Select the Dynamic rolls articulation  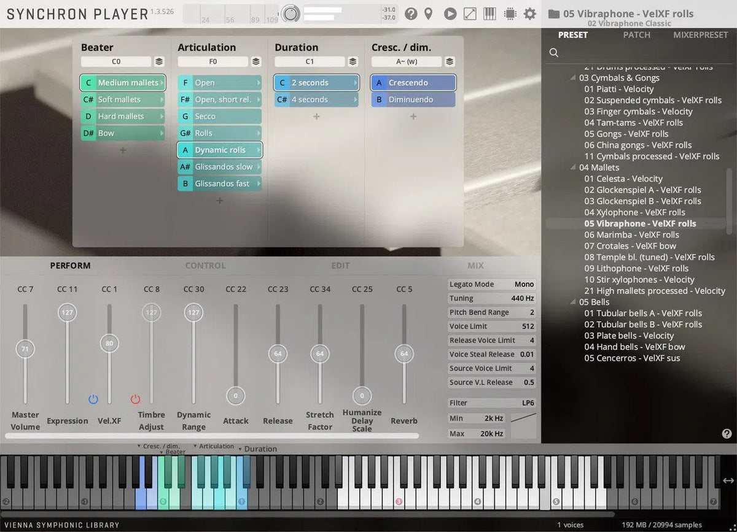(219, 150)
